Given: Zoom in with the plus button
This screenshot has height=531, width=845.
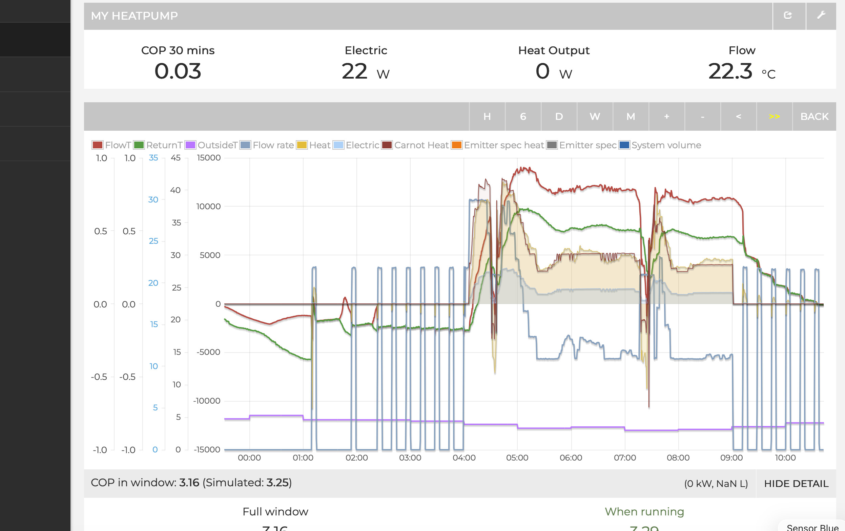Looking at the screenshot, I should point(666,116).
